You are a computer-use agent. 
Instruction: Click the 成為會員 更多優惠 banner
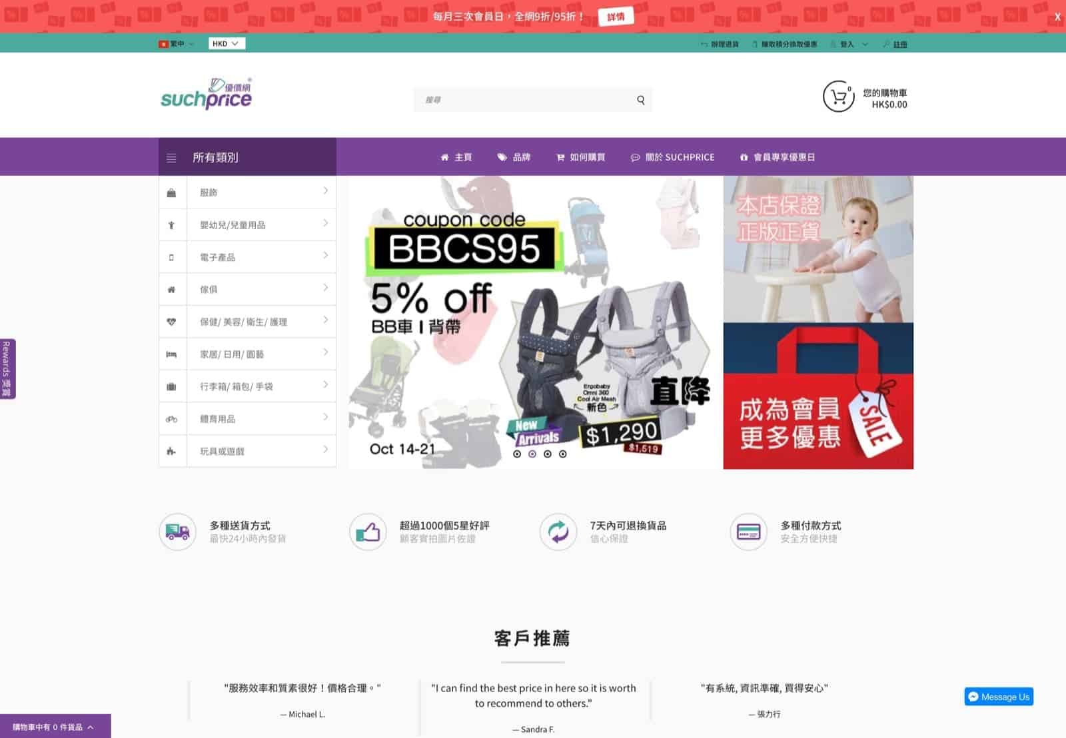coord(818,396)
